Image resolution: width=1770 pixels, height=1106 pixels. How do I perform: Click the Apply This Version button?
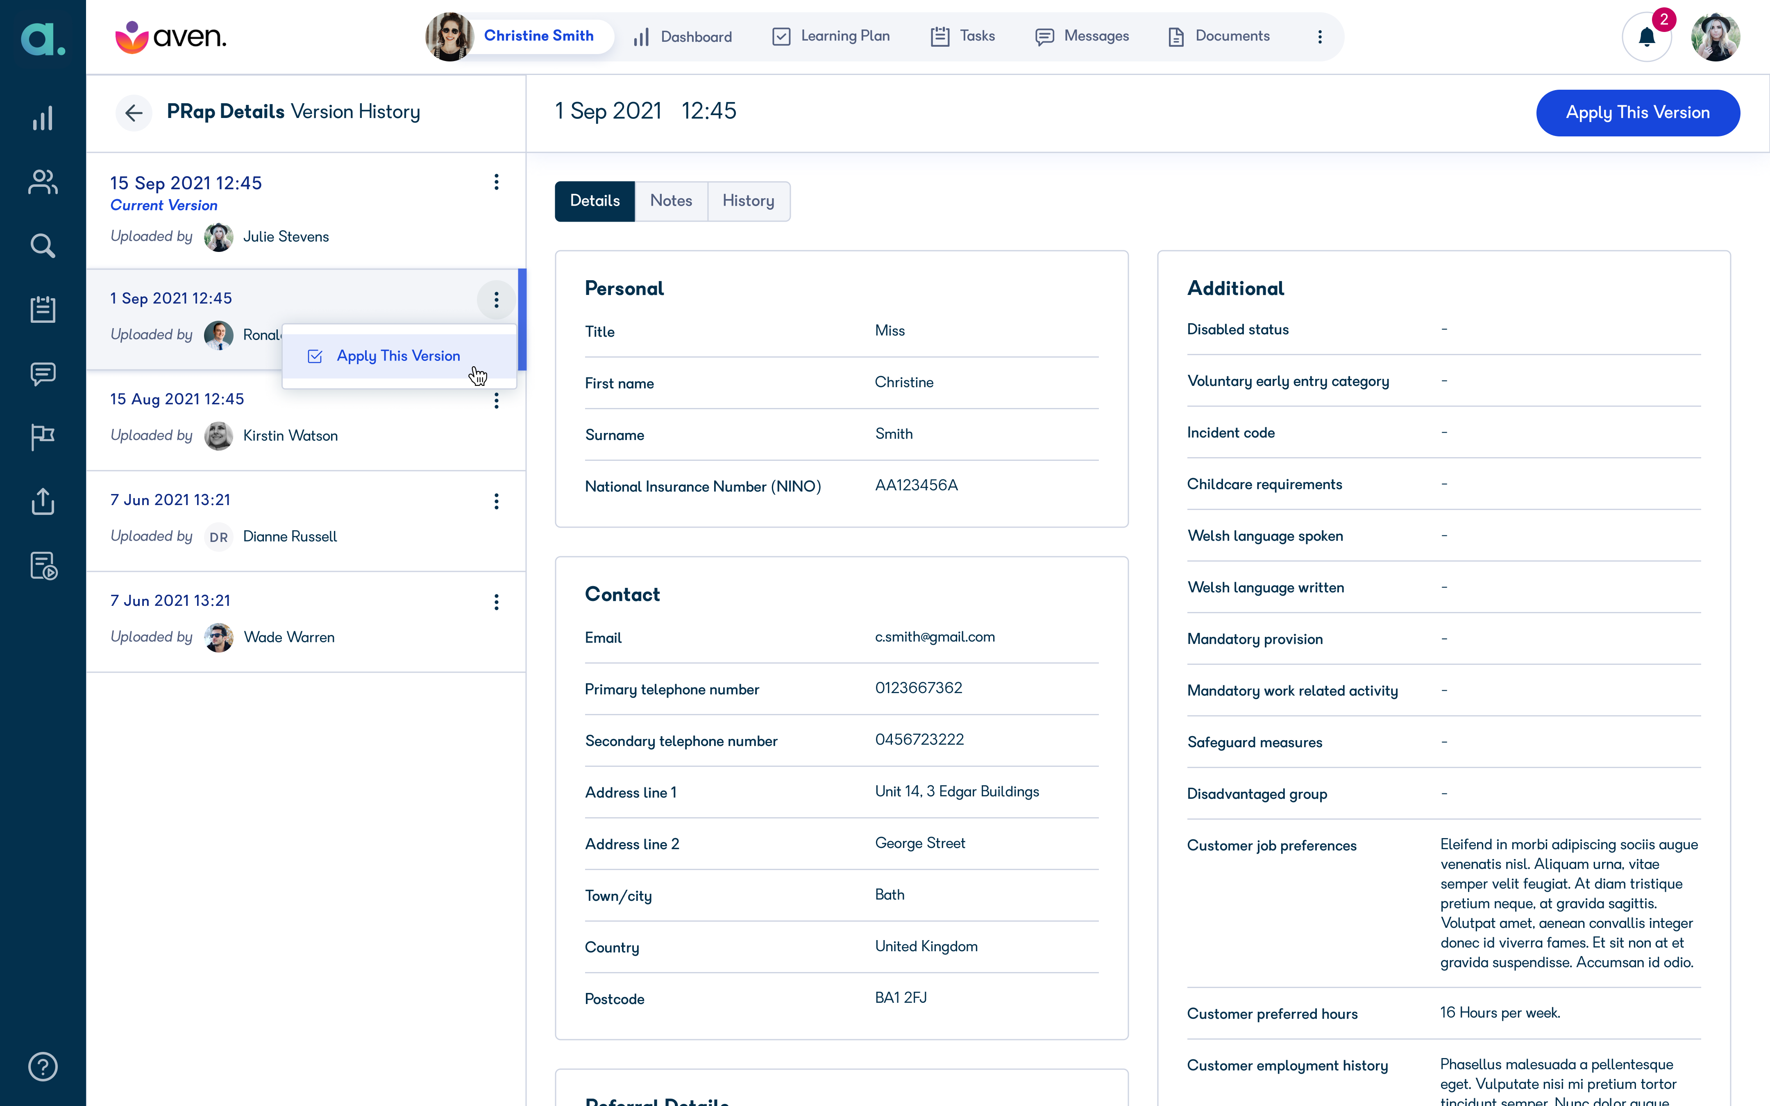pos(1638,113)
